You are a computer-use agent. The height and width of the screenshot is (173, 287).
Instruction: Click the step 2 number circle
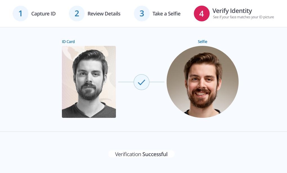pos(77,14)
